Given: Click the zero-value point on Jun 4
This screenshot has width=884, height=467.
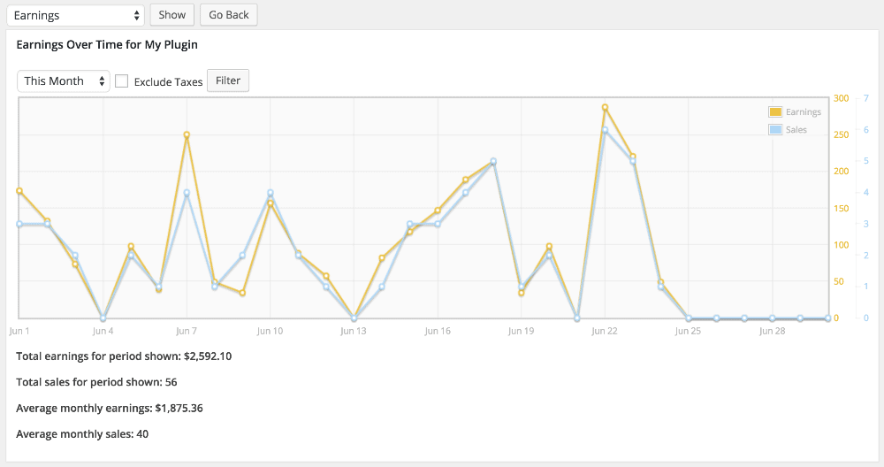Looking at the screenshot, I should [x=103, y=318].
